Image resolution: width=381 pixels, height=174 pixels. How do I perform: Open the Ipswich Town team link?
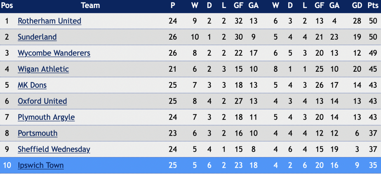(40, 165)
